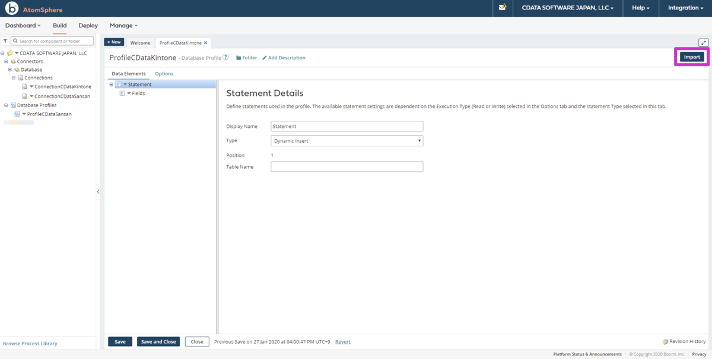Open the Type dropdown showing Dynamic Insert
Image resolution: width=712 pixels, height=359 pixels.
(347, 141)
